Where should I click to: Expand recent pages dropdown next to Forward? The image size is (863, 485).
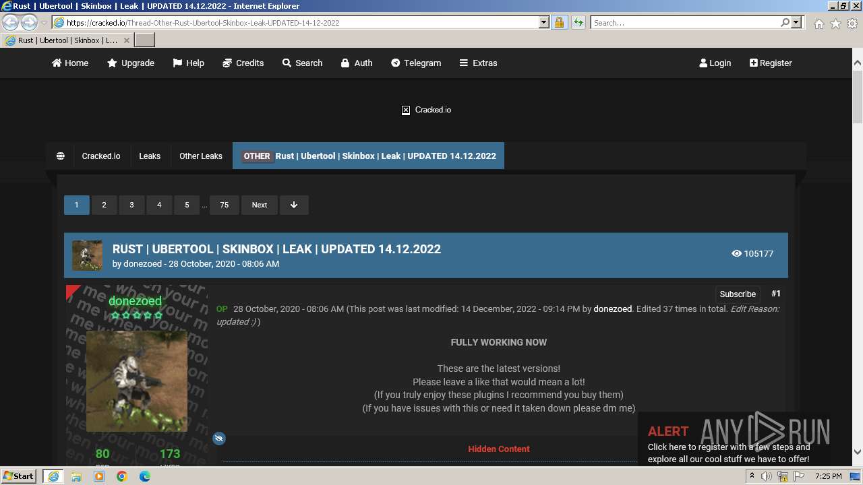(44, 22)
